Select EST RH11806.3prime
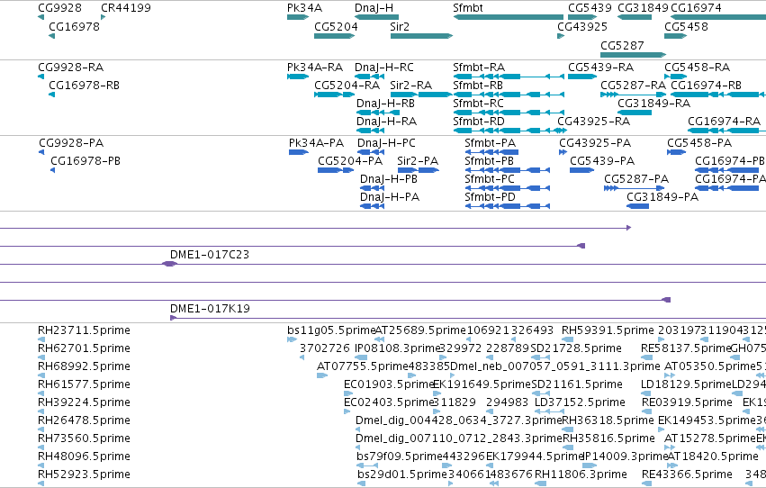The image size is (766, 488). (541, 483)
